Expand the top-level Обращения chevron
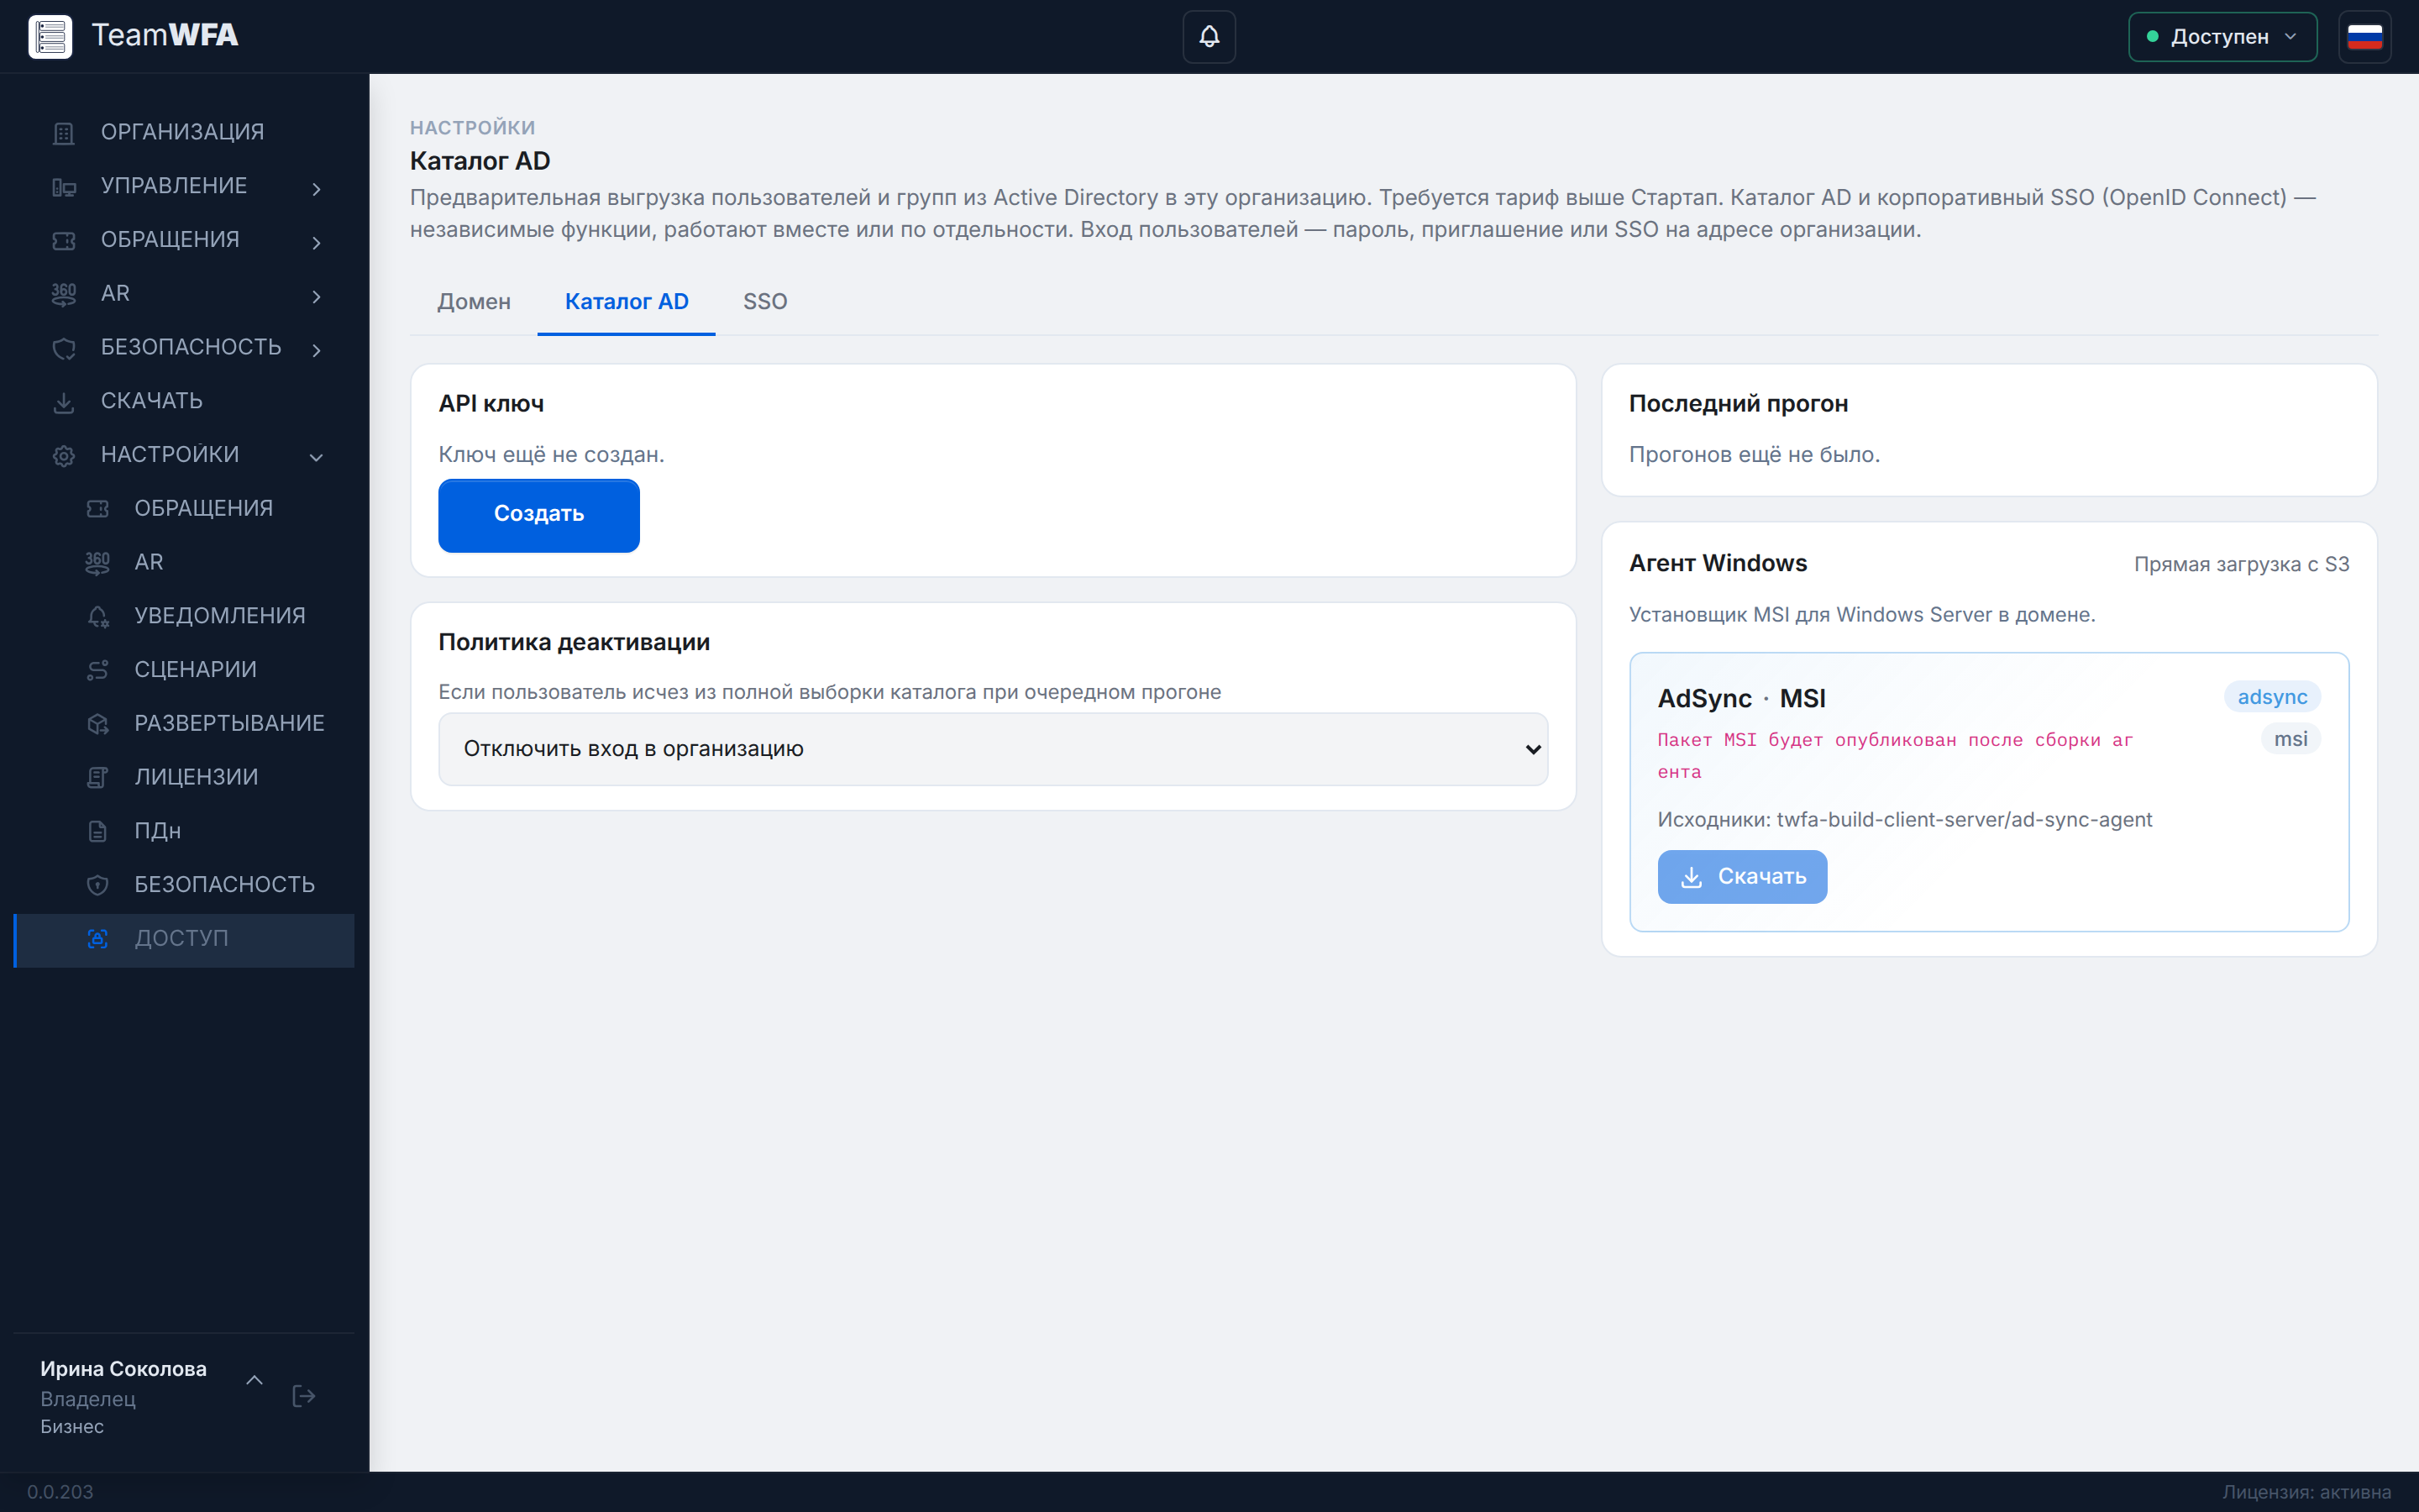 (x=317, y=242)
